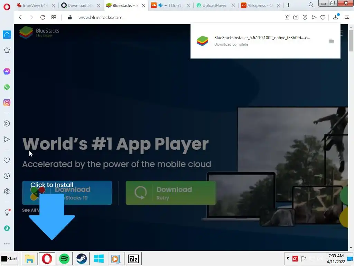
Task: Open Bookmarks star icon in sidebar
Action: coord(7,50)
